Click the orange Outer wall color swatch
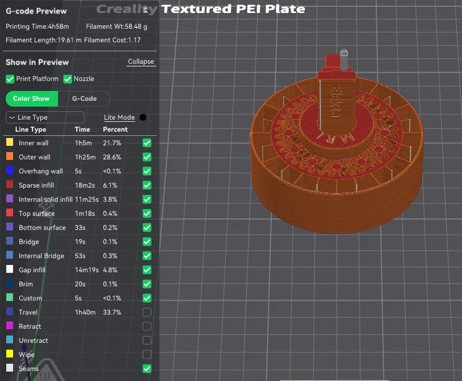 10,156
